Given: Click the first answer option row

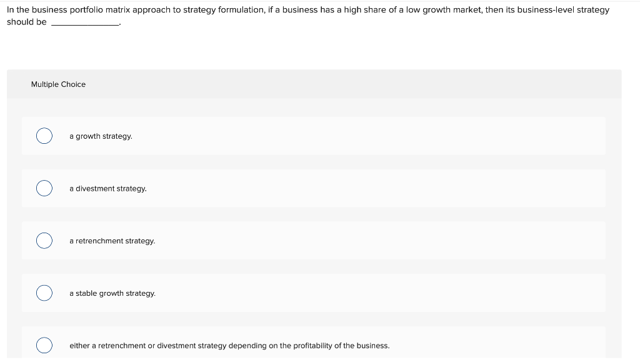Looking at the screenshot, I should click(x=312, y=136).
